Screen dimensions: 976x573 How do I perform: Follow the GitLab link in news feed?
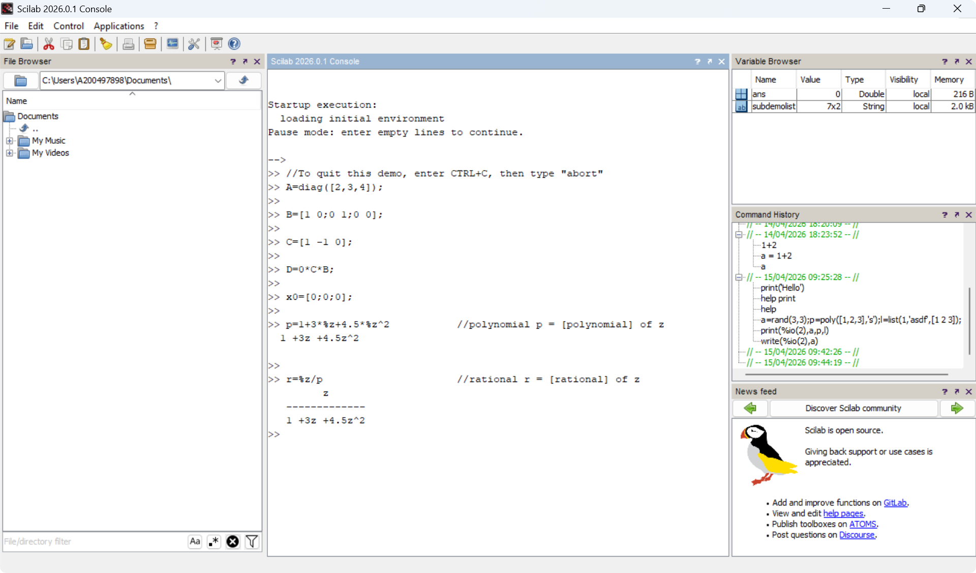click(895, 502)
